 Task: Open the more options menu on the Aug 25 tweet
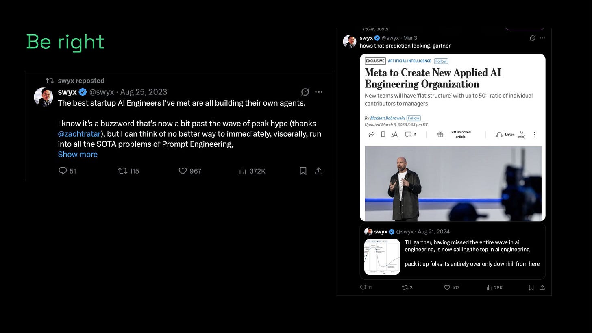(x=318, y=92)
